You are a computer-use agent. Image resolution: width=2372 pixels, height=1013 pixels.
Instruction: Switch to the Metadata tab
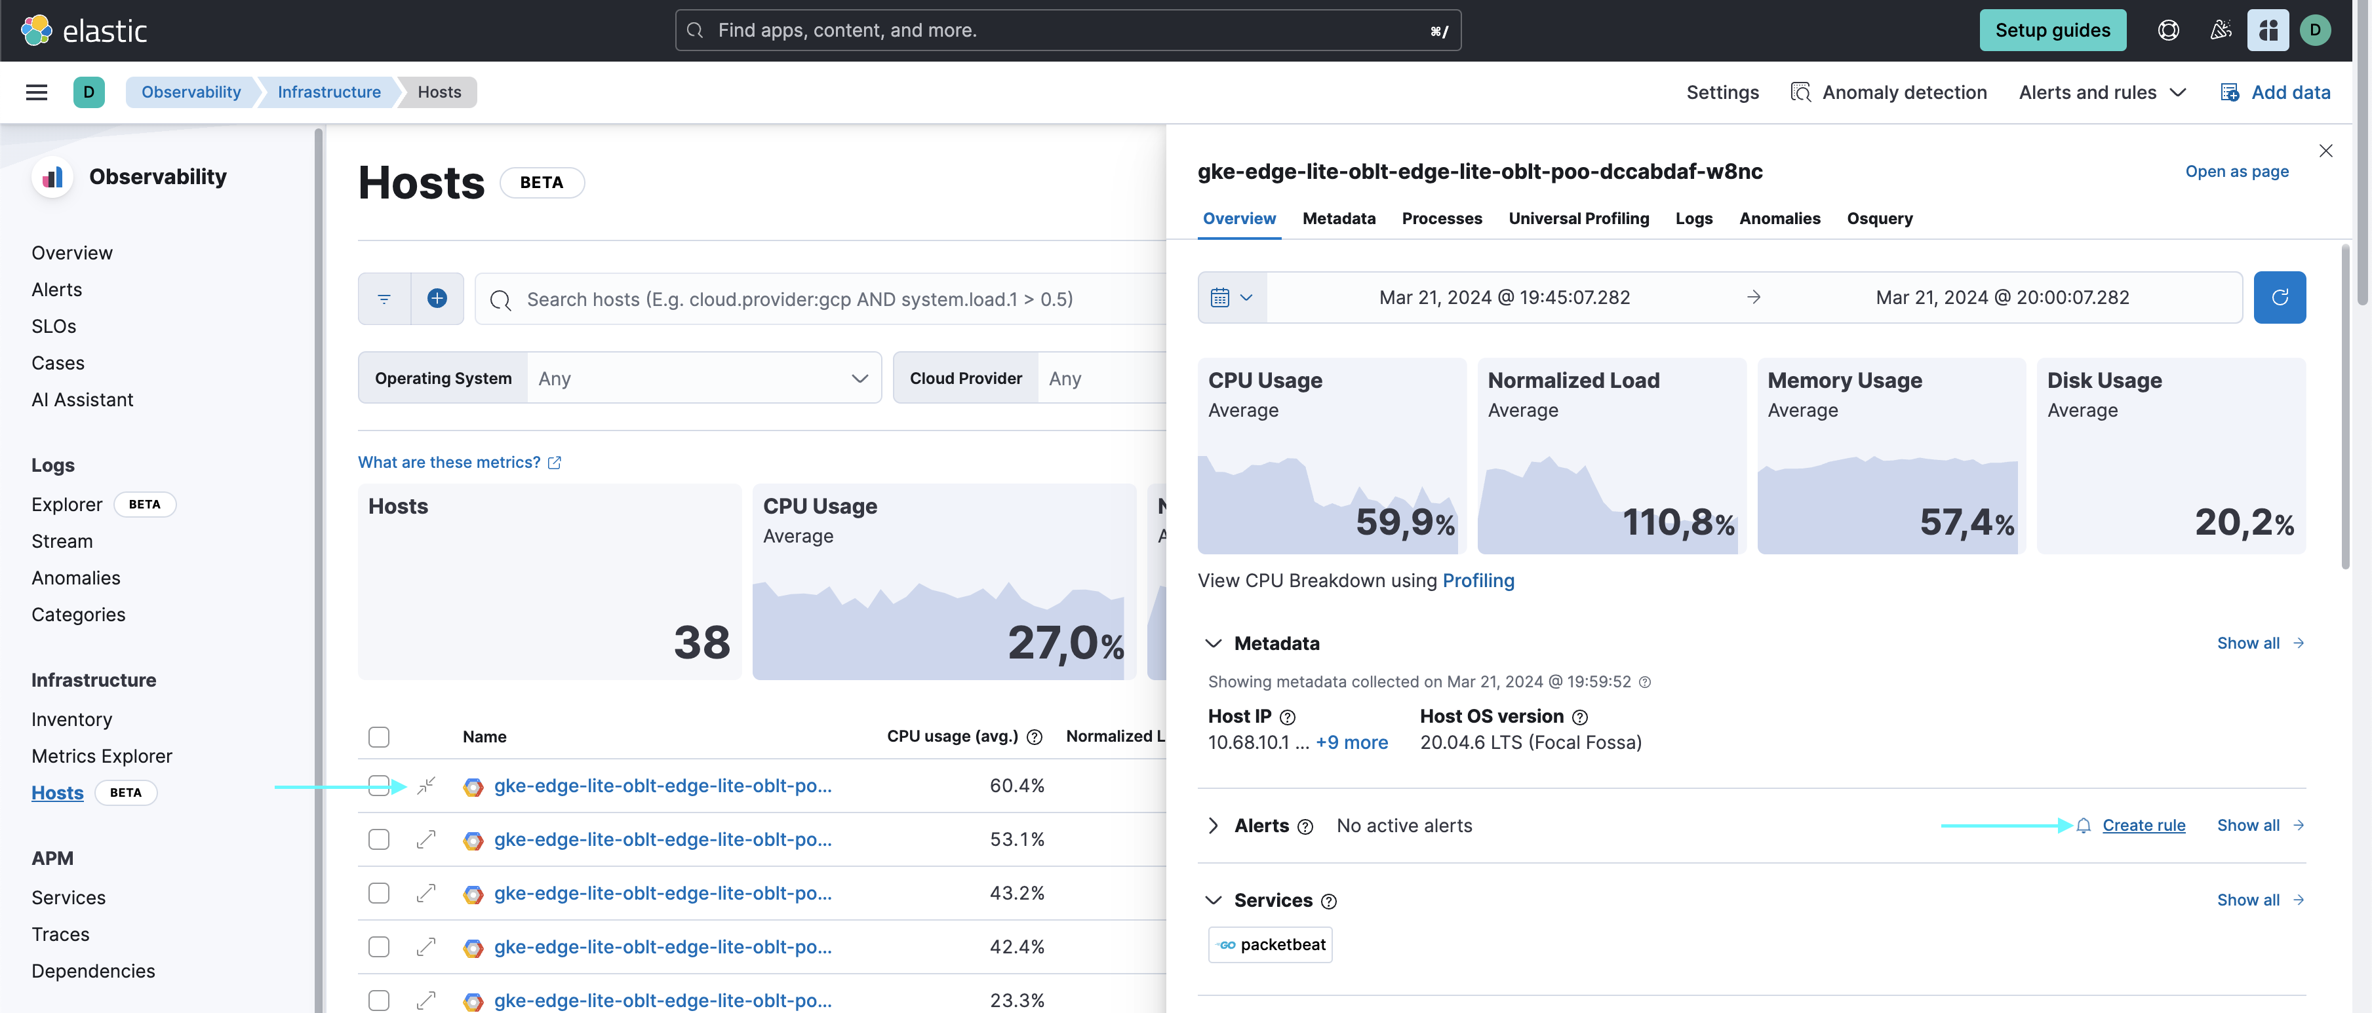(1338, 219)
